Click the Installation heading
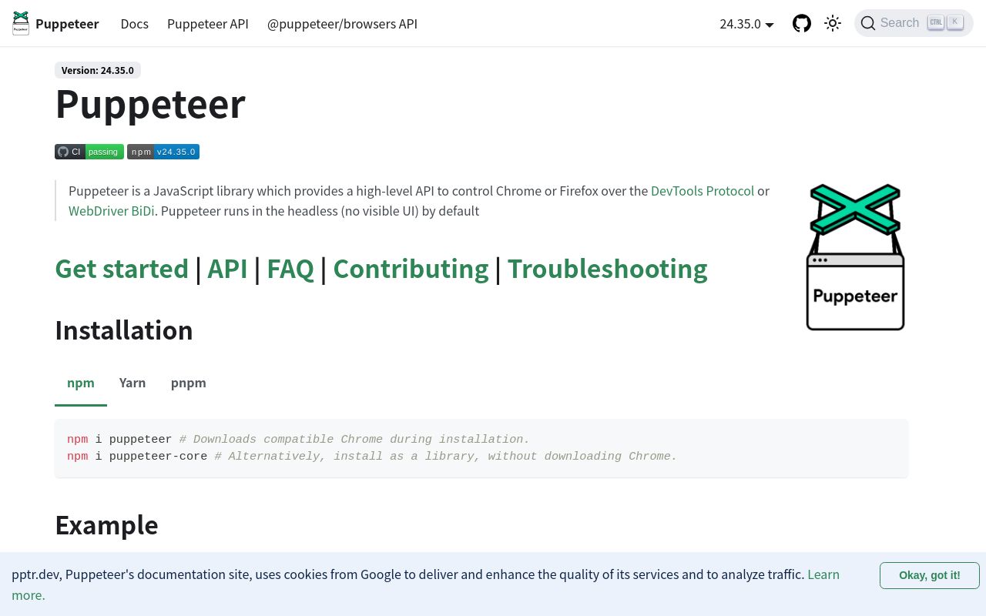Image resolution: width=986 pixels, height=616 pixels. click(x=124, y=330)
